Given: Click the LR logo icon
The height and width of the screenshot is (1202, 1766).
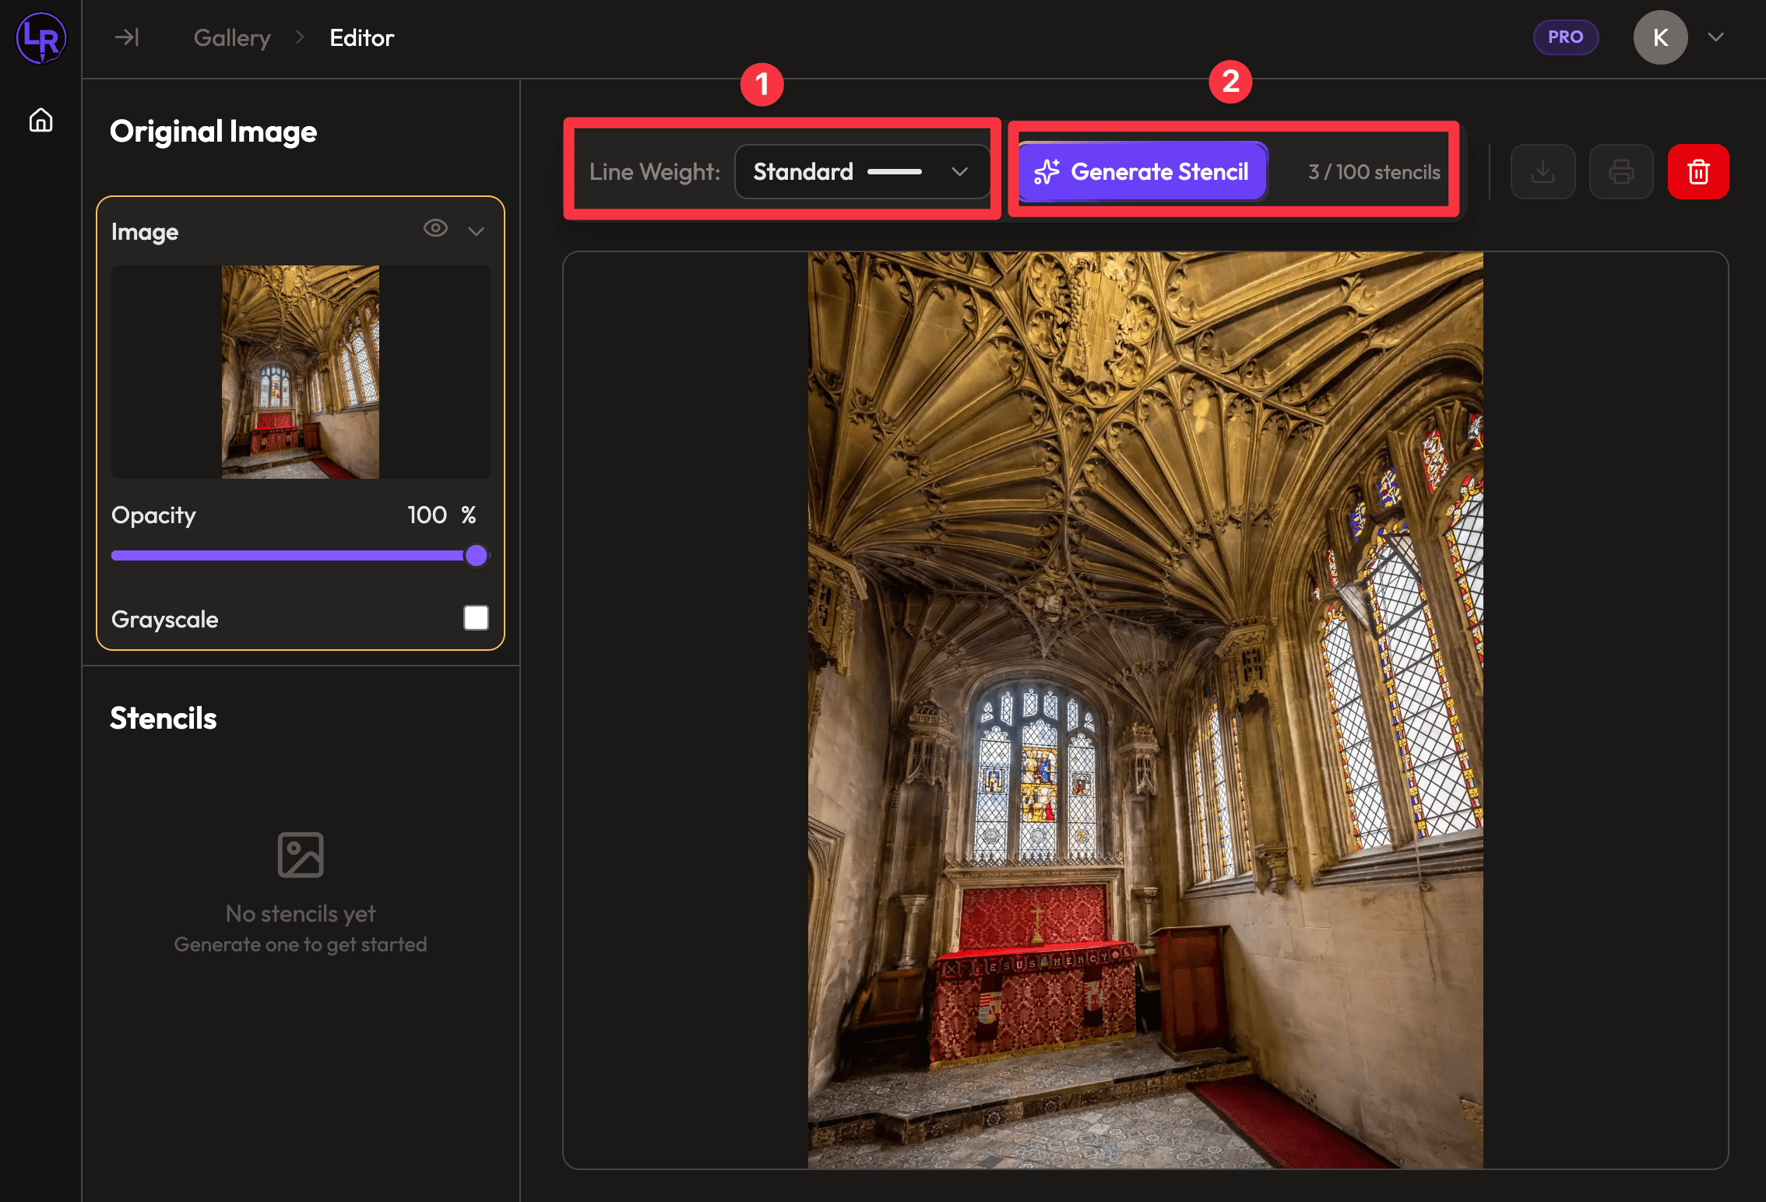Looking at the screenshot, I should point(40,37).
